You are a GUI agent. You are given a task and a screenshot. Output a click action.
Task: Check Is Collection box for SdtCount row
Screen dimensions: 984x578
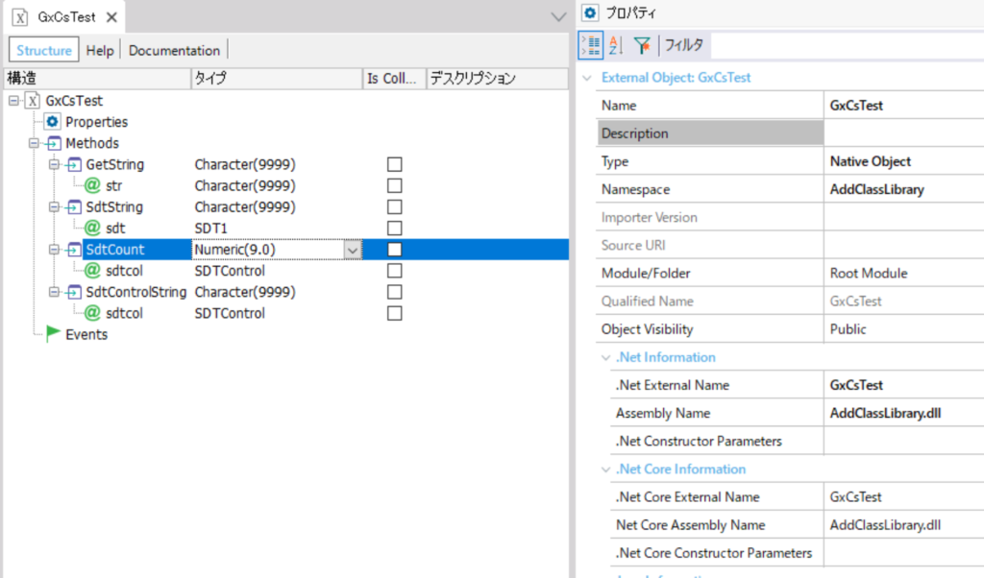point(394,250)
